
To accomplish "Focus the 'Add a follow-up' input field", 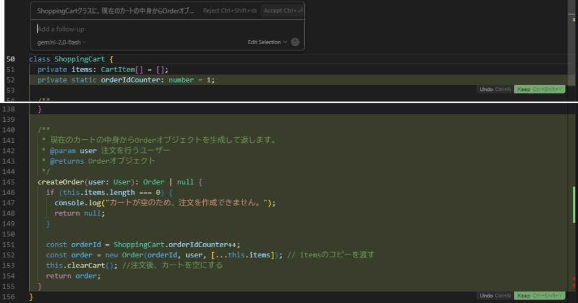I will click(167, 29).
